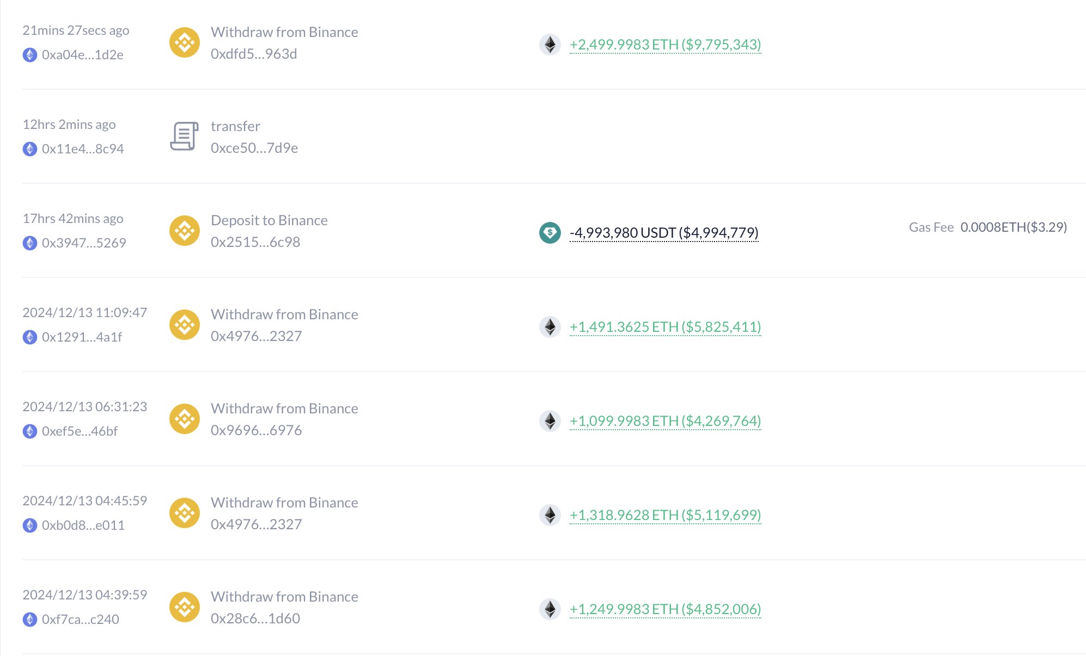Click ETH token icon beside +1,491.3625 ETH
This screenshot has height=656, width=1086.
[x=550, y=327]
